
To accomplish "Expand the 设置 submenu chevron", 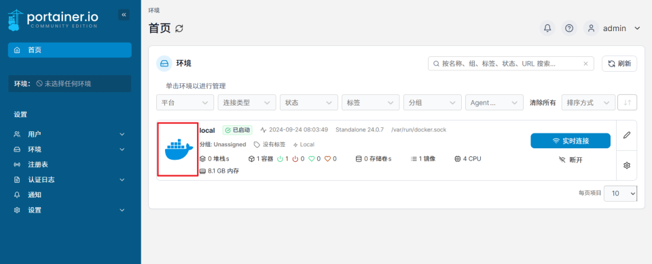I will coord(122,210).
